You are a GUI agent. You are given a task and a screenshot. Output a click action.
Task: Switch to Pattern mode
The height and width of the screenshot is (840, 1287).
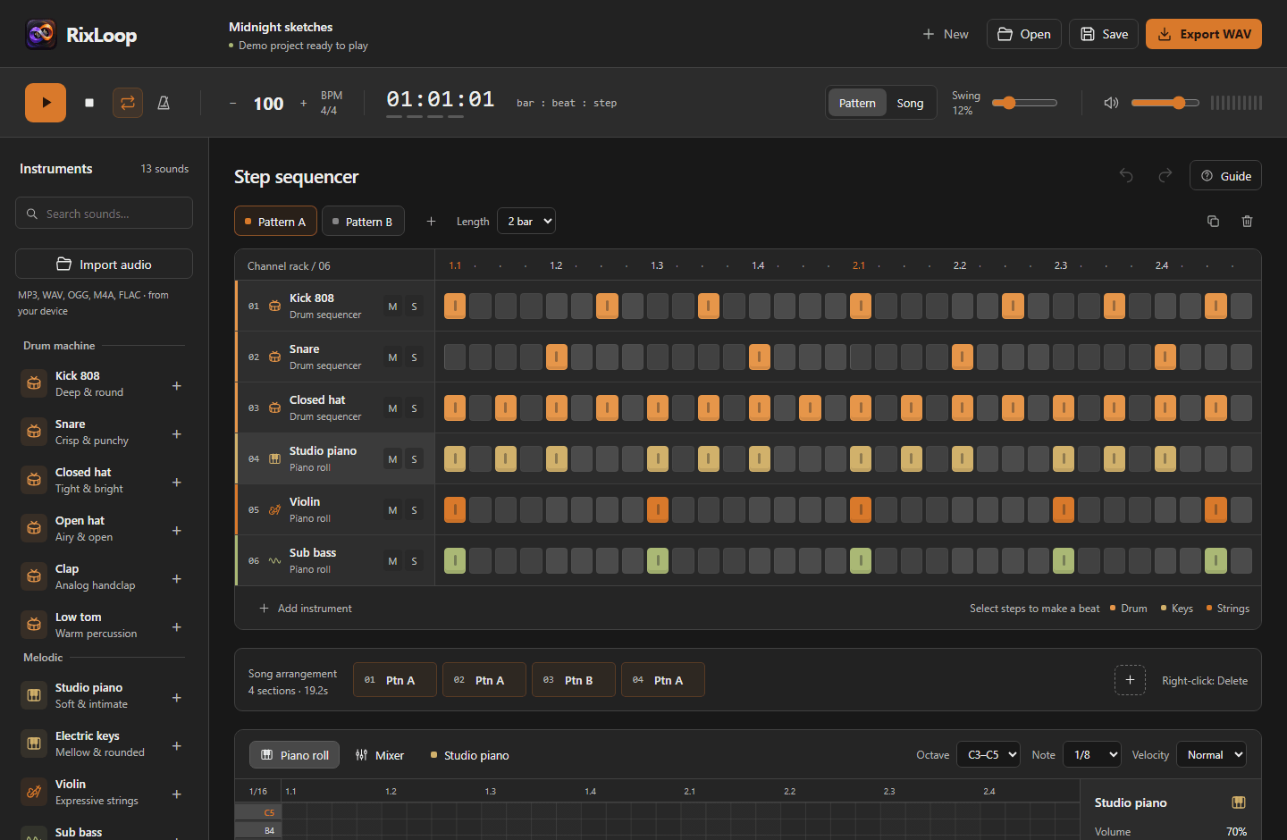click(857, 103)
